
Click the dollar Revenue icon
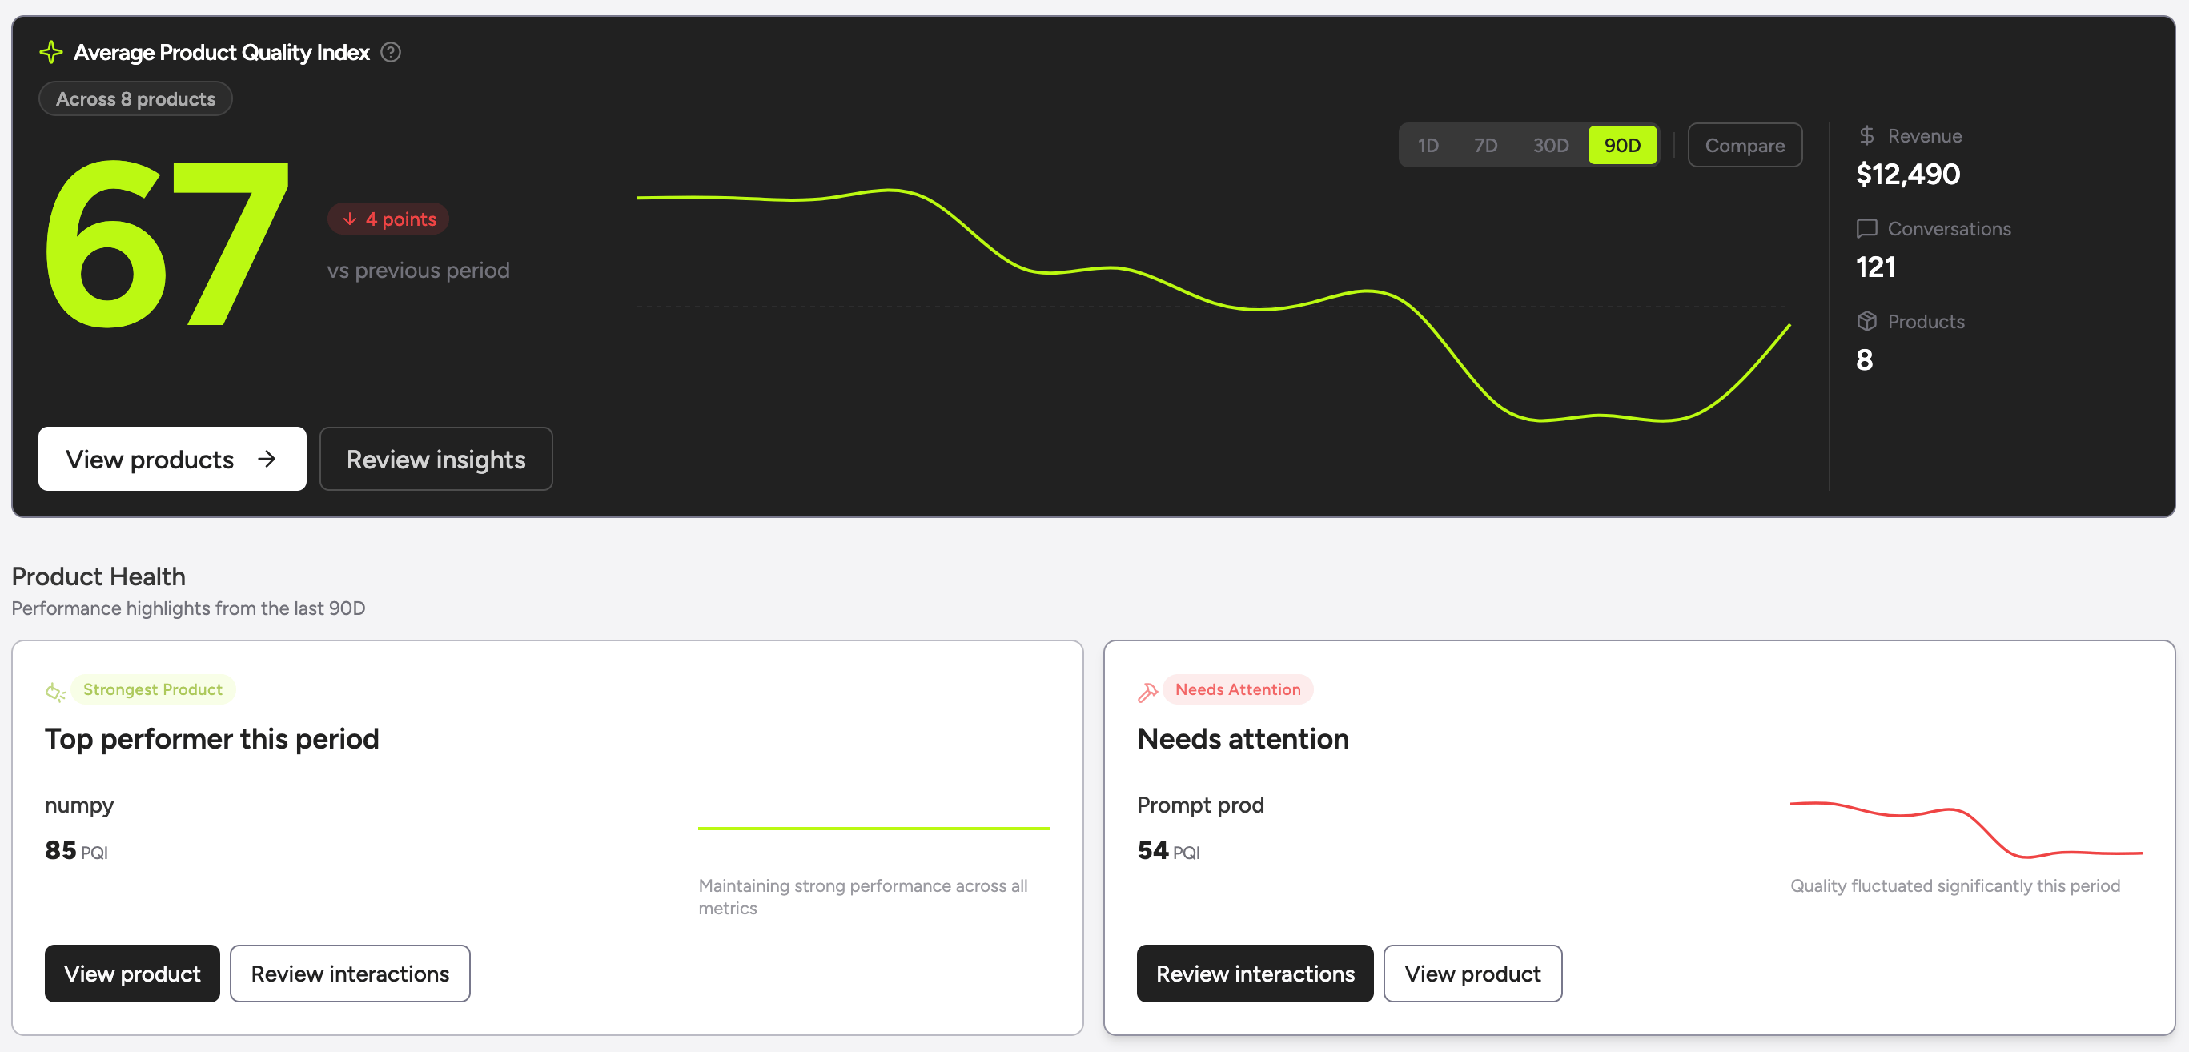click(1866, 135)
